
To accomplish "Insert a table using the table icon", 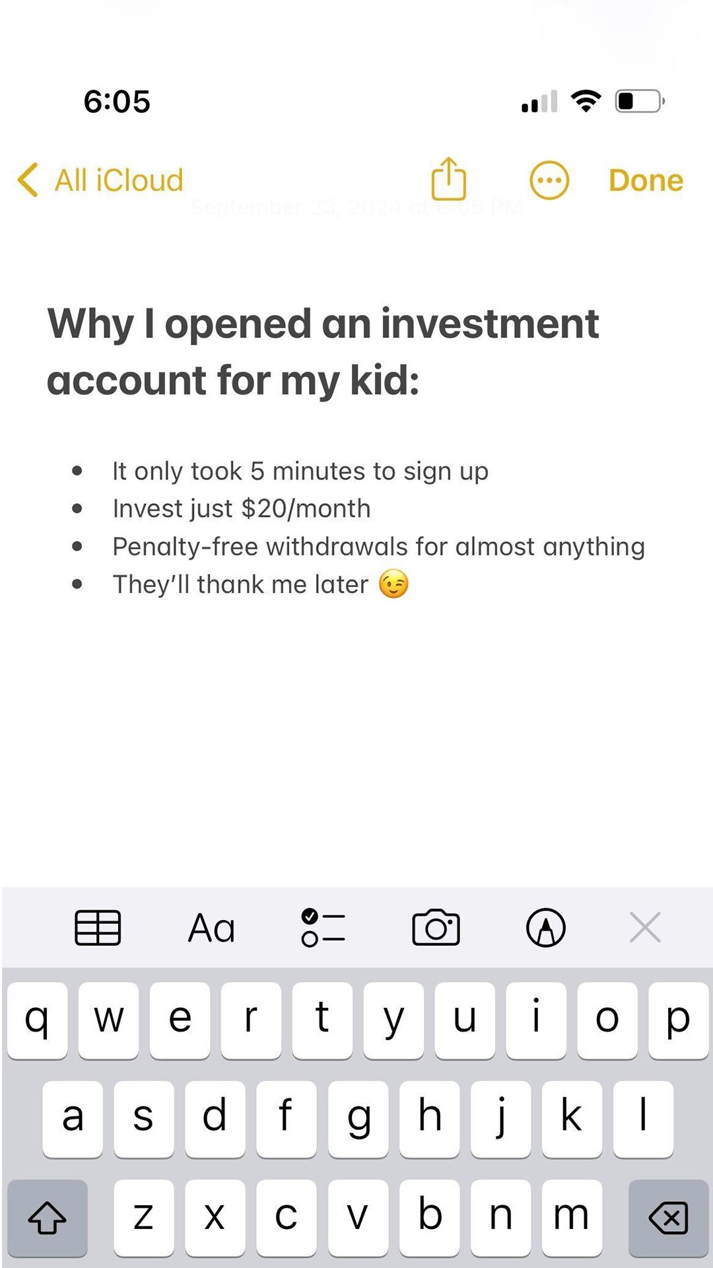I will [98, 928].
